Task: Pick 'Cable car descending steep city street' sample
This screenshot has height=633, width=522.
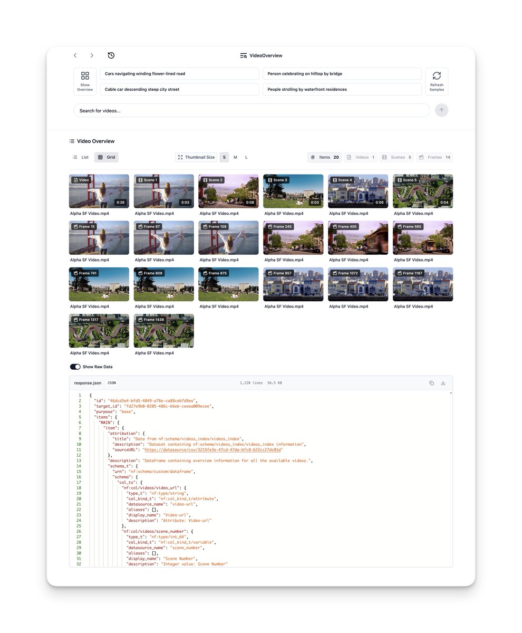Action: point(179,89)
